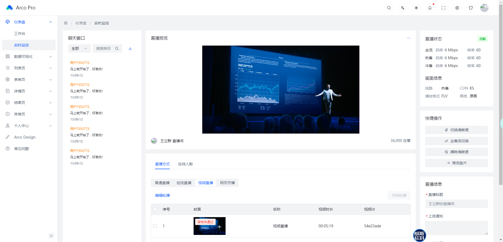The image size is (503, 242).
Task: Open the live preview more options
Action: 408,38
